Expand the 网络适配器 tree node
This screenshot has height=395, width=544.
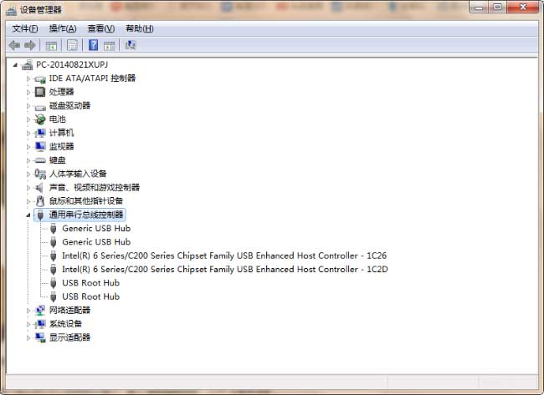click(x=28, y=311)
